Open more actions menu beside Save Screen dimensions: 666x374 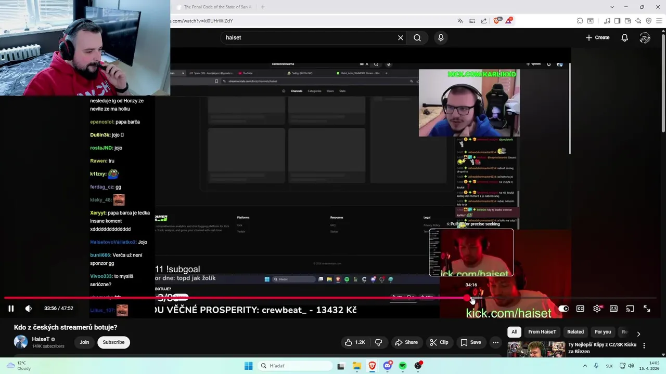click(495, 342)
